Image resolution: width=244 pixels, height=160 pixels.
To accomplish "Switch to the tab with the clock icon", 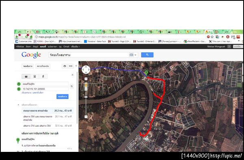I will 142,32.
